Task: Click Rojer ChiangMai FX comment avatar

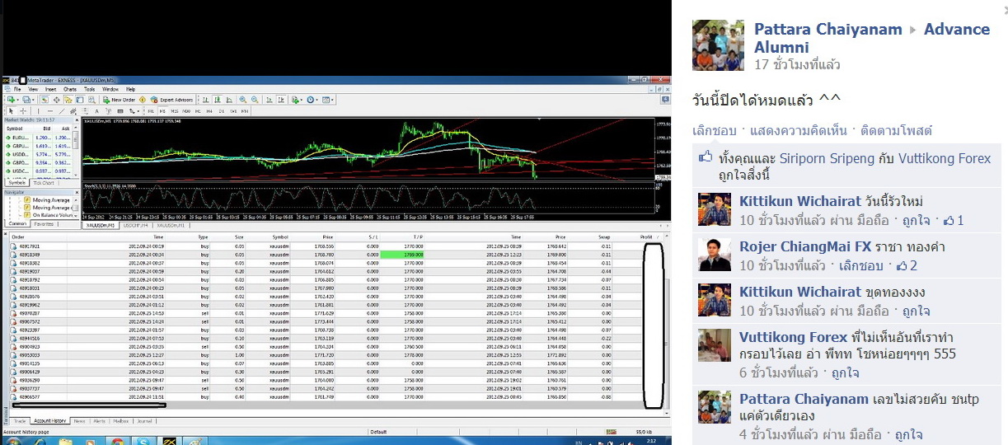Action: (715, 255)
